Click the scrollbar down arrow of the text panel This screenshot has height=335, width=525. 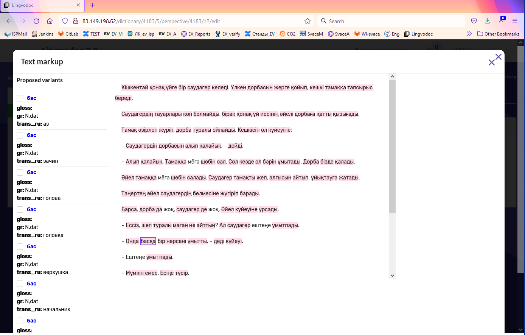[392, 275]
